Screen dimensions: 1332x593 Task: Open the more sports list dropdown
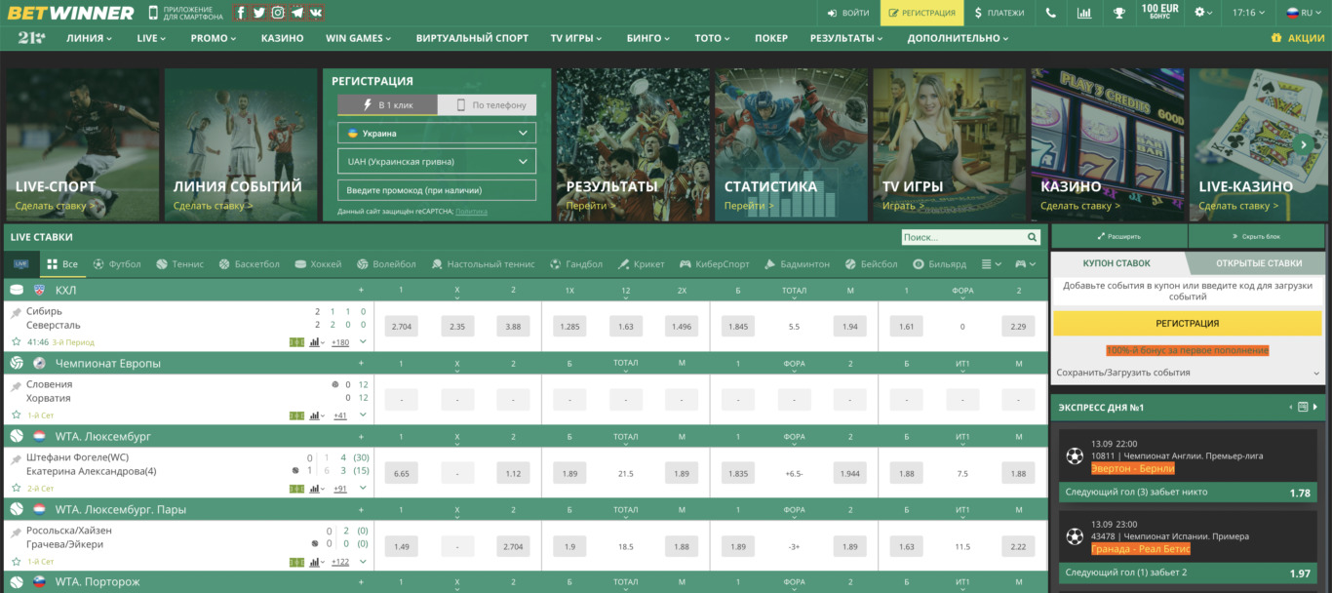point(991,264)
